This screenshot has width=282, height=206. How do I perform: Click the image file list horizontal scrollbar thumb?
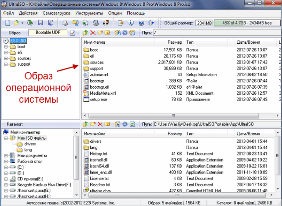point(174,115)
